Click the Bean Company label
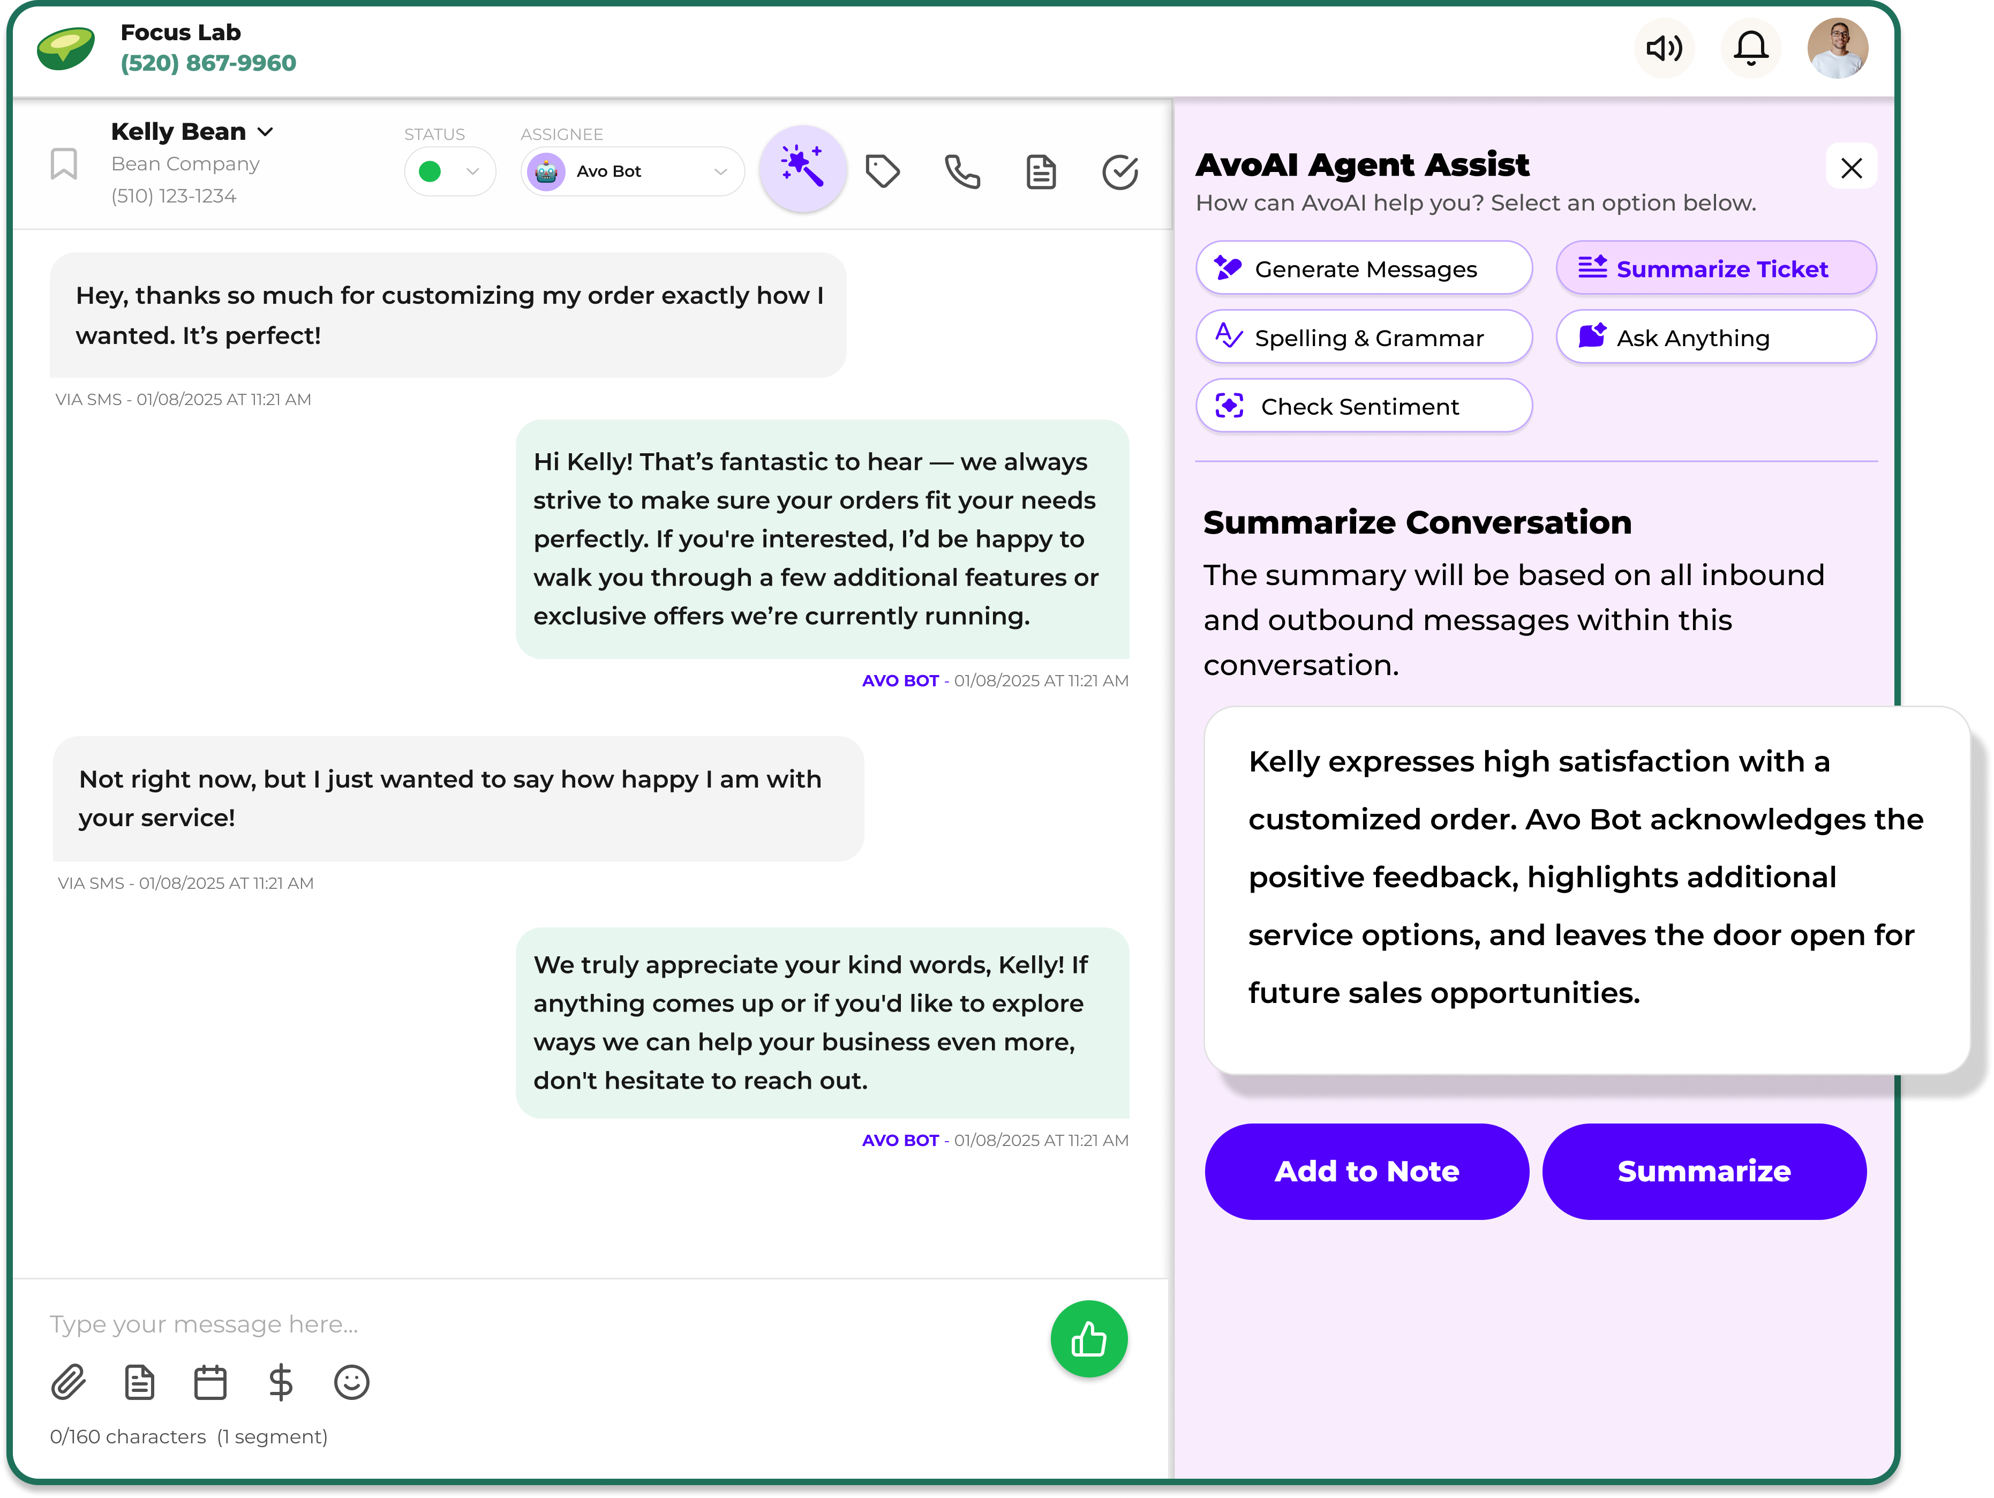The width and height of the screenshot is (1994, 1498). [x=185, y=163]
